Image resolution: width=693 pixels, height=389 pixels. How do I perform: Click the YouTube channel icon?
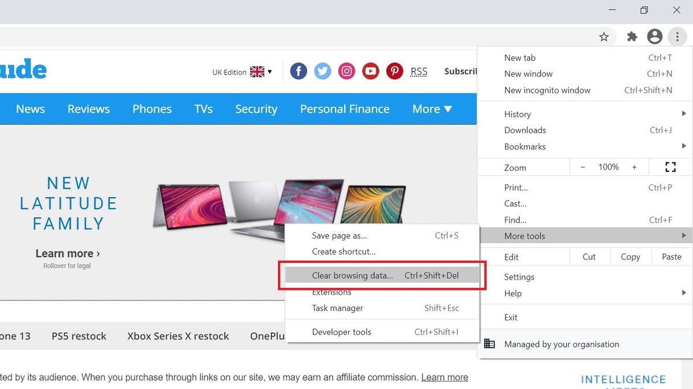point(370,71)
